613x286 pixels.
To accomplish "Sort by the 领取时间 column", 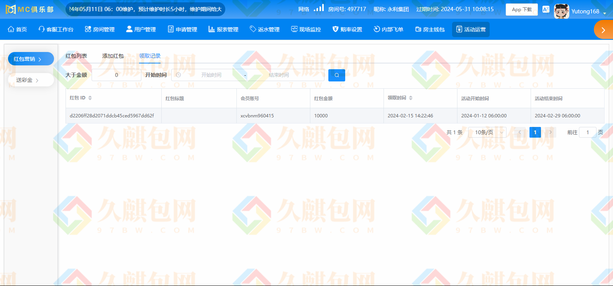I will 411,98.
